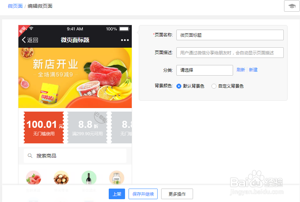
Task: Click the search magnifier icon
Action: tap(30, 156)
